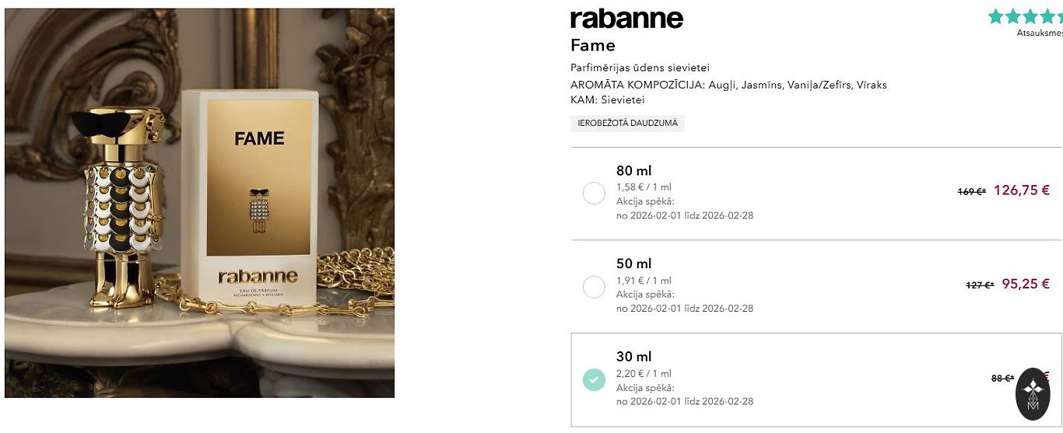Open the Atsauksmes reviews link
This screenshot has width=1063, height=433.
pos(1039,33)
